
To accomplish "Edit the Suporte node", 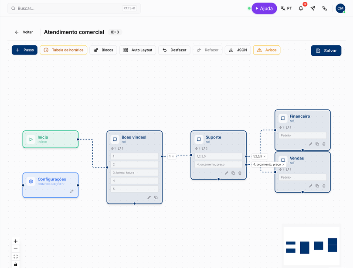I will [227, 173].
